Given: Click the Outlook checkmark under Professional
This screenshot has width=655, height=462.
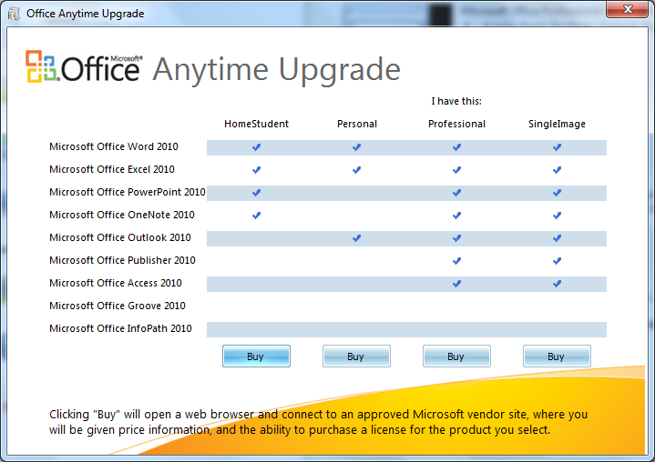Looking at the screenshot, I should [457, 238].
